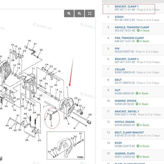Select part number 90243-04007-00
Image resolution: width=164 pixels, height=164 pixels.
pos(124,51)
